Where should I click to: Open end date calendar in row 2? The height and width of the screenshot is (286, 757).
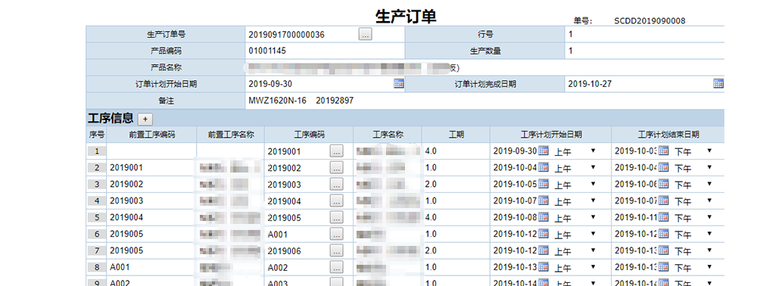click(663, 167)
